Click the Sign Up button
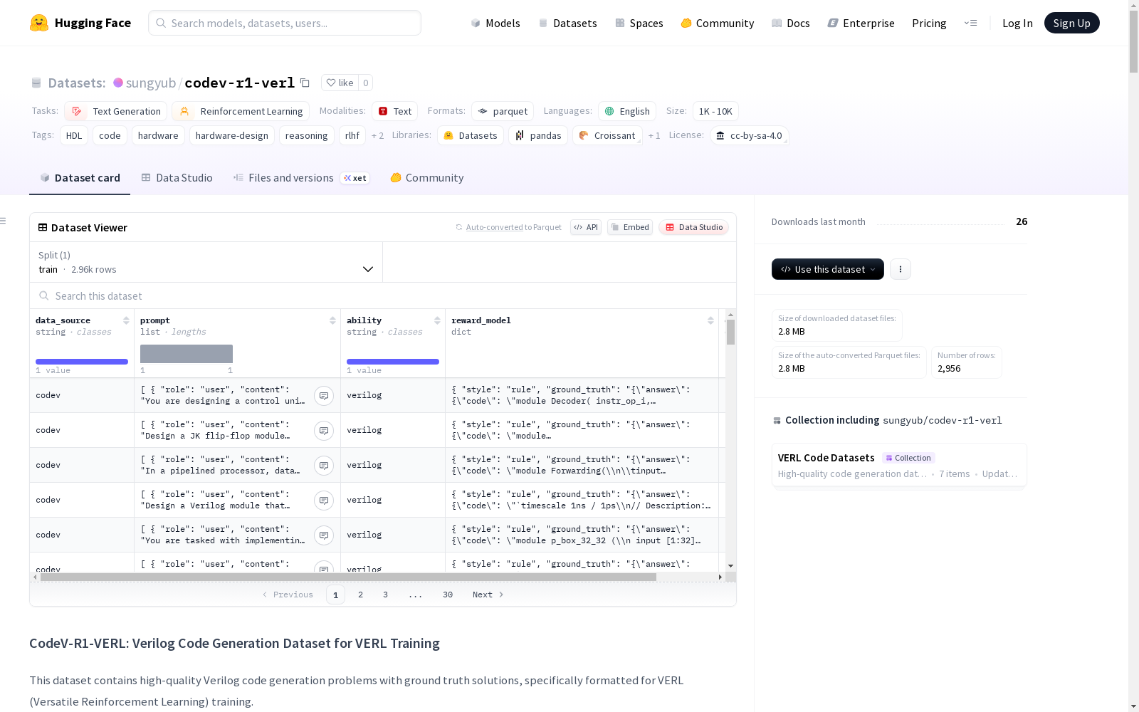Image resolution: width=1139 pixels, height=712 pixels. (1071, 23)
